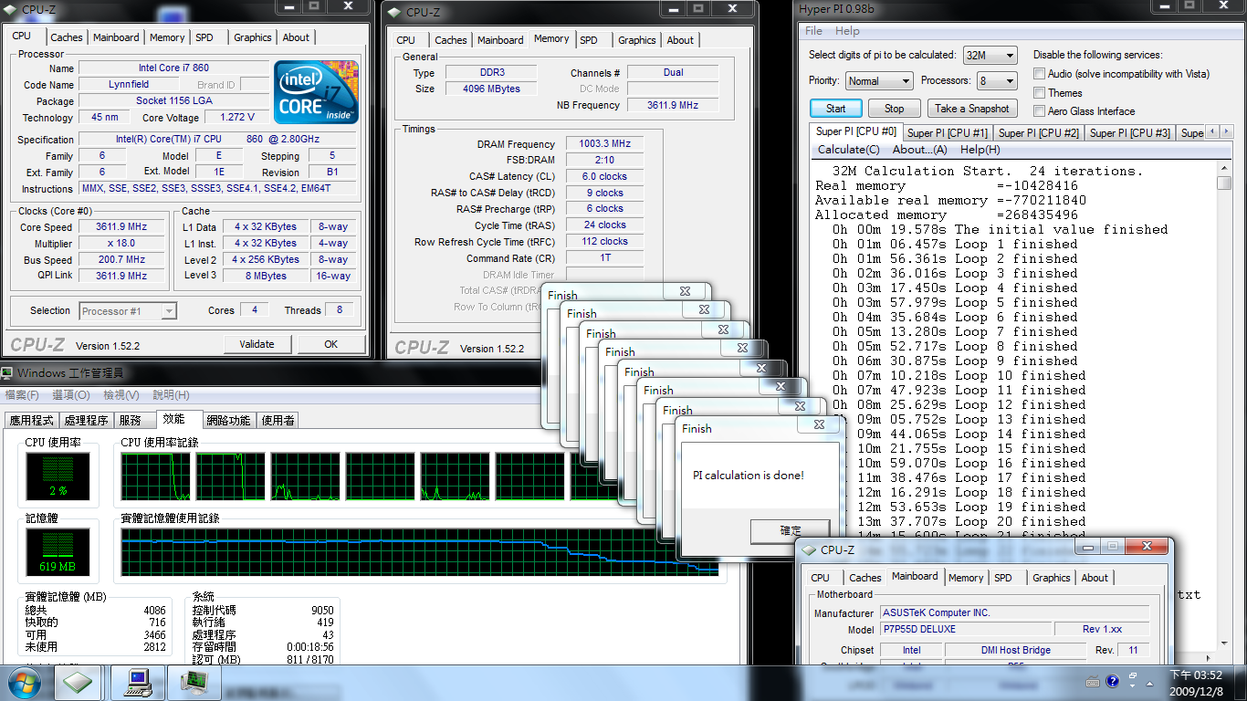Select the 處理程序 tab in Task Manager
The image size is (1247, 701).
87,421
